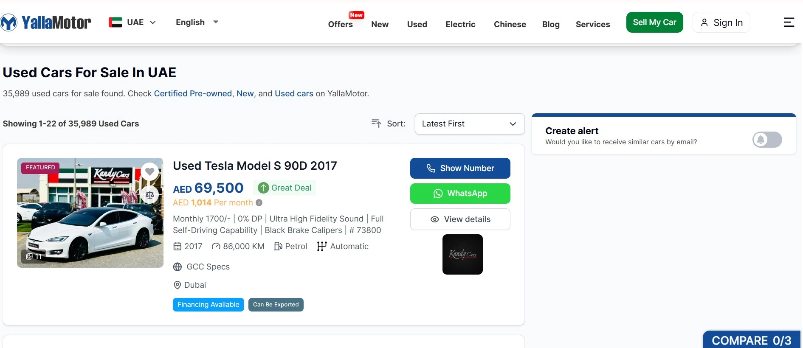The width and height of the screenshot is (803, 348).
Task: Click the monthly payment info icon
Action: click(x=259, y=203)
